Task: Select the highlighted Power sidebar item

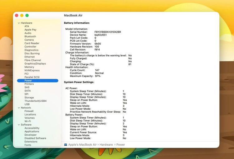Action: pyautogui.click(x=38, y=81)
